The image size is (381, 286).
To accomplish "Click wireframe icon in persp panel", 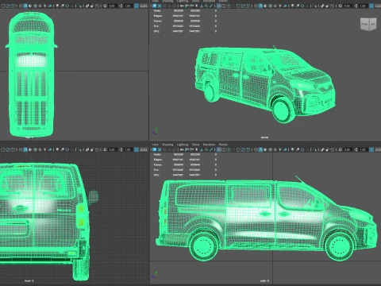I will [256, 6].
